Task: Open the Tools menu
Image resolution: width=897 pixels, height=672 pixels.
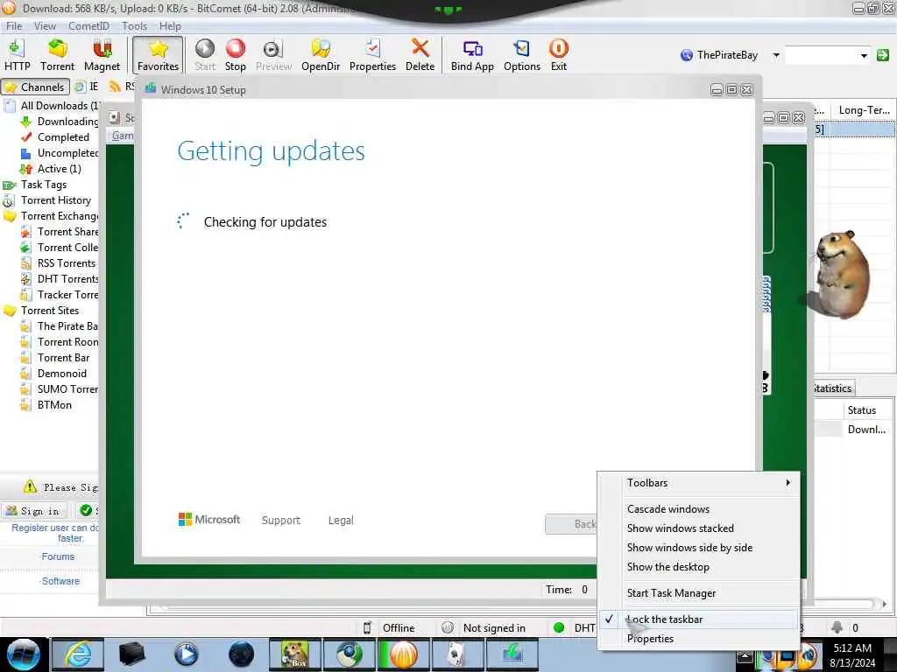Action: point(134,25)
